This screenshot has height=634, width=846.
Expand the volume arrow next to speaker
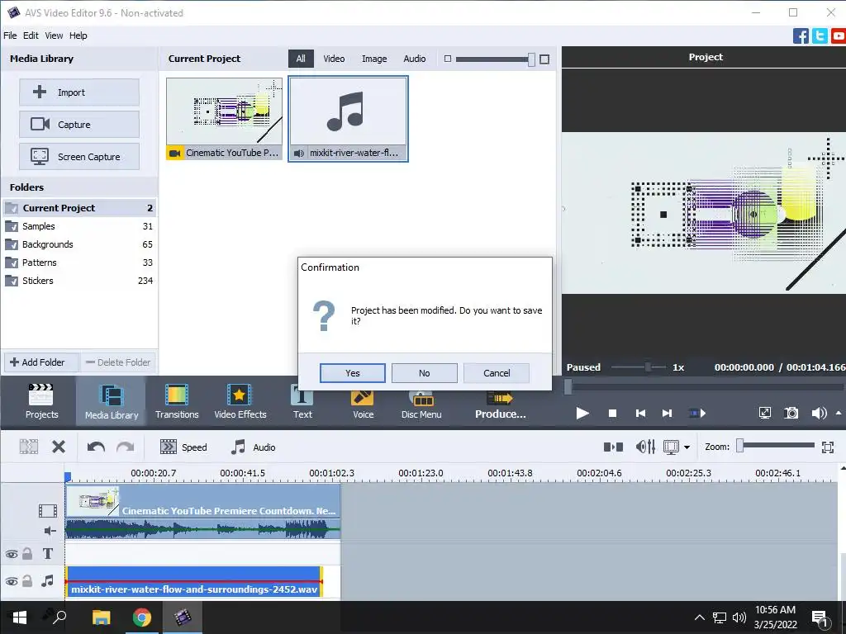click(839, 413)
